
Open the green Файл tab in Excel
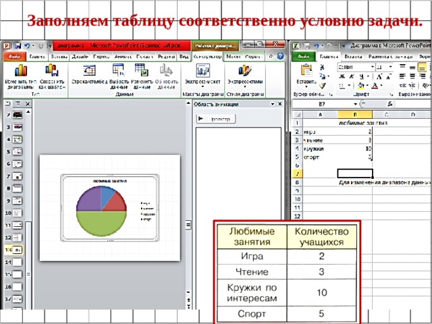pyautogui.click(x=304, y=57)
